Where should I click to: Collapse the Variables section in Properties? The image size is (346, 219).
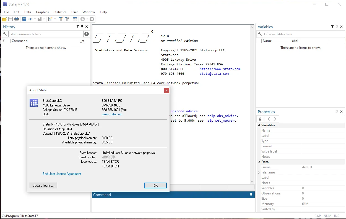[259, 125]
